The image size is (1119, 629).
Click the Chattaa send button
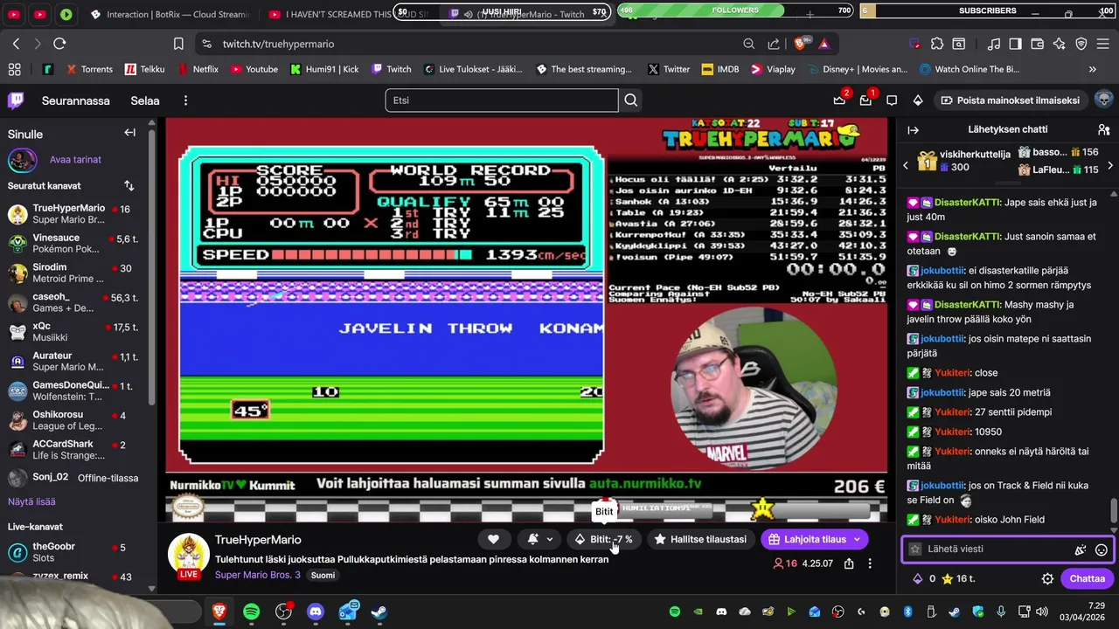1087,578
